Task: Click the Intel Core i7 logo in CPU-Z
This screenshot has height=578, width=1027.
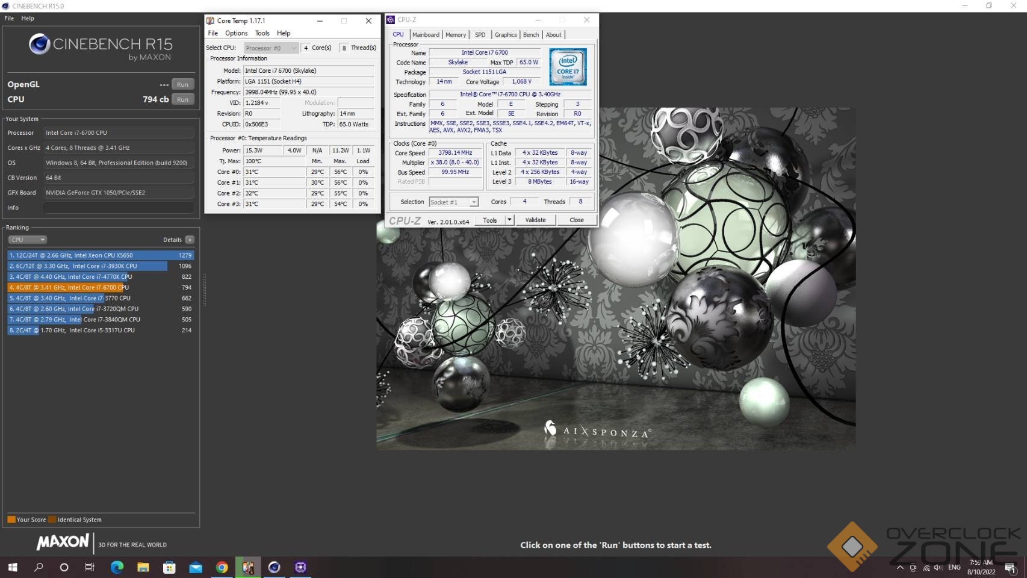Action: [568, 67]
